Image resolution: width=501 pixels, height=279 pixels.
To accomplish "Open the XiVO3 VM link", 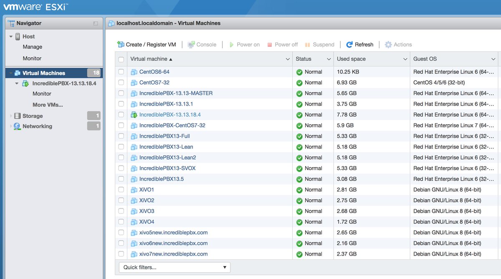I will tap(147, 211).
